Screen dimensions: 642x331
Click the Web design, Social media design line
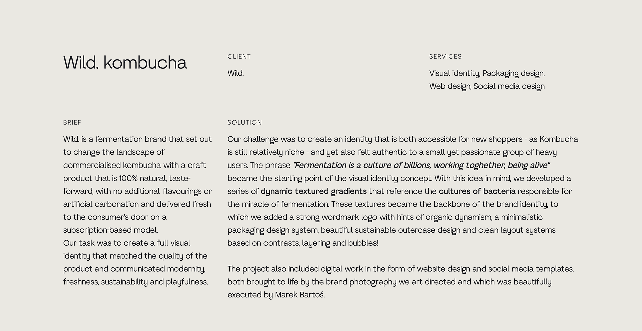point(487,86)
